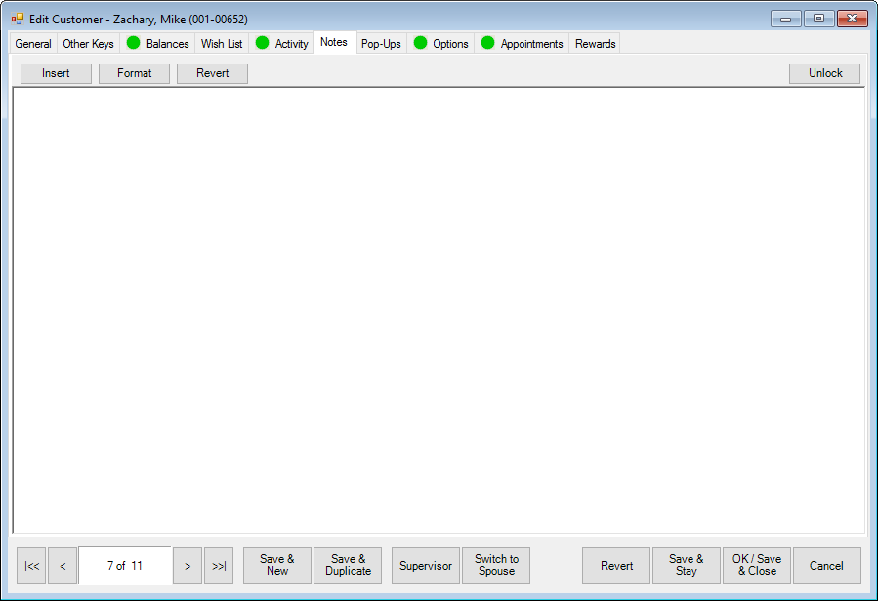Switch to the Activity tab
Screen dimensions: 878x601
(281, 44)
